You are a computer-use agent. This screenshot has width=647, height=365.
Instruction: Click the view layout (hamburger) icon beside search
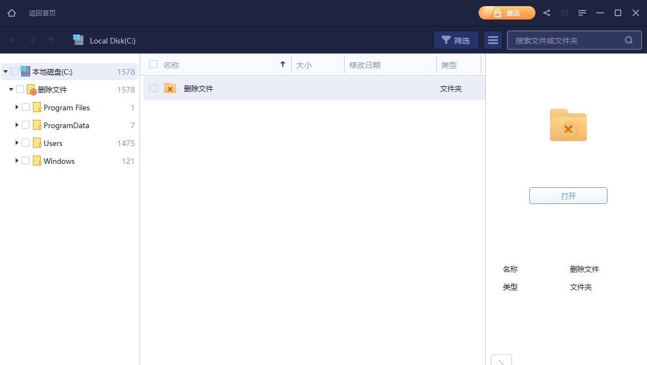click(x=493, y=40)
